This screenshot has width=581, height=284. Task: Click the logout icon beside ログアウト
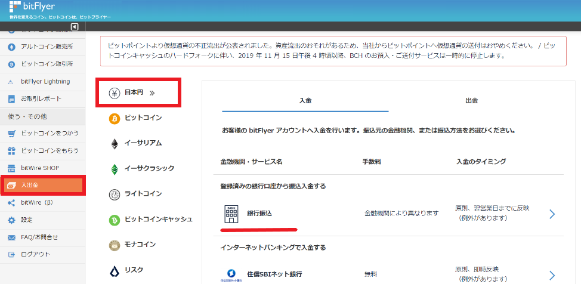(x=12, y=255)
